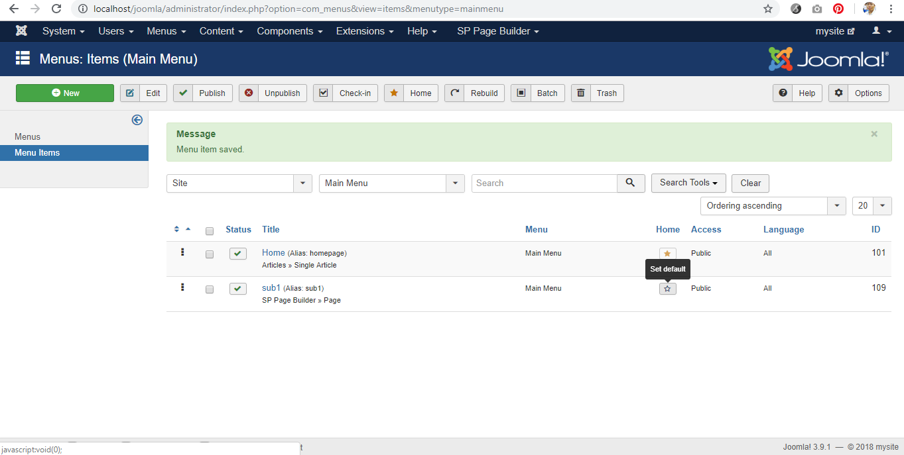This screenshot has width=904, height=455.
Task: Open the Components top menu
Action: pos(289,31)
